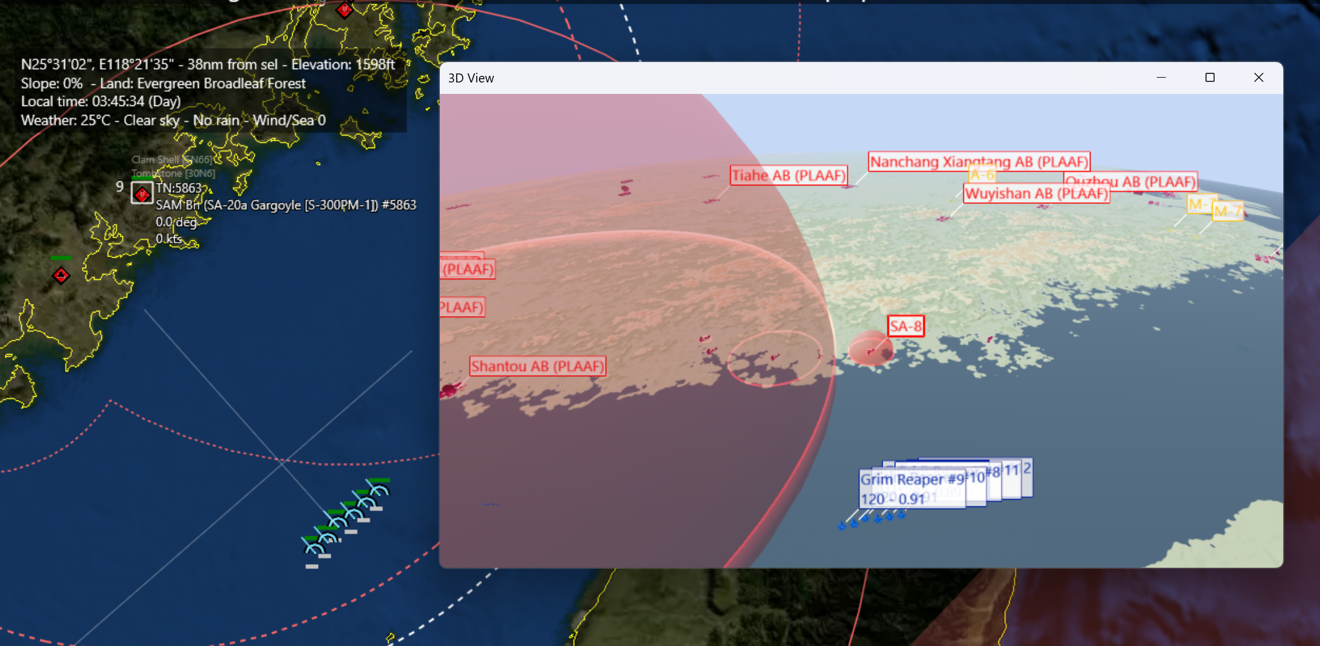
Task: Click the Clam Shell [5N66] sensor label
Action: 172,160
